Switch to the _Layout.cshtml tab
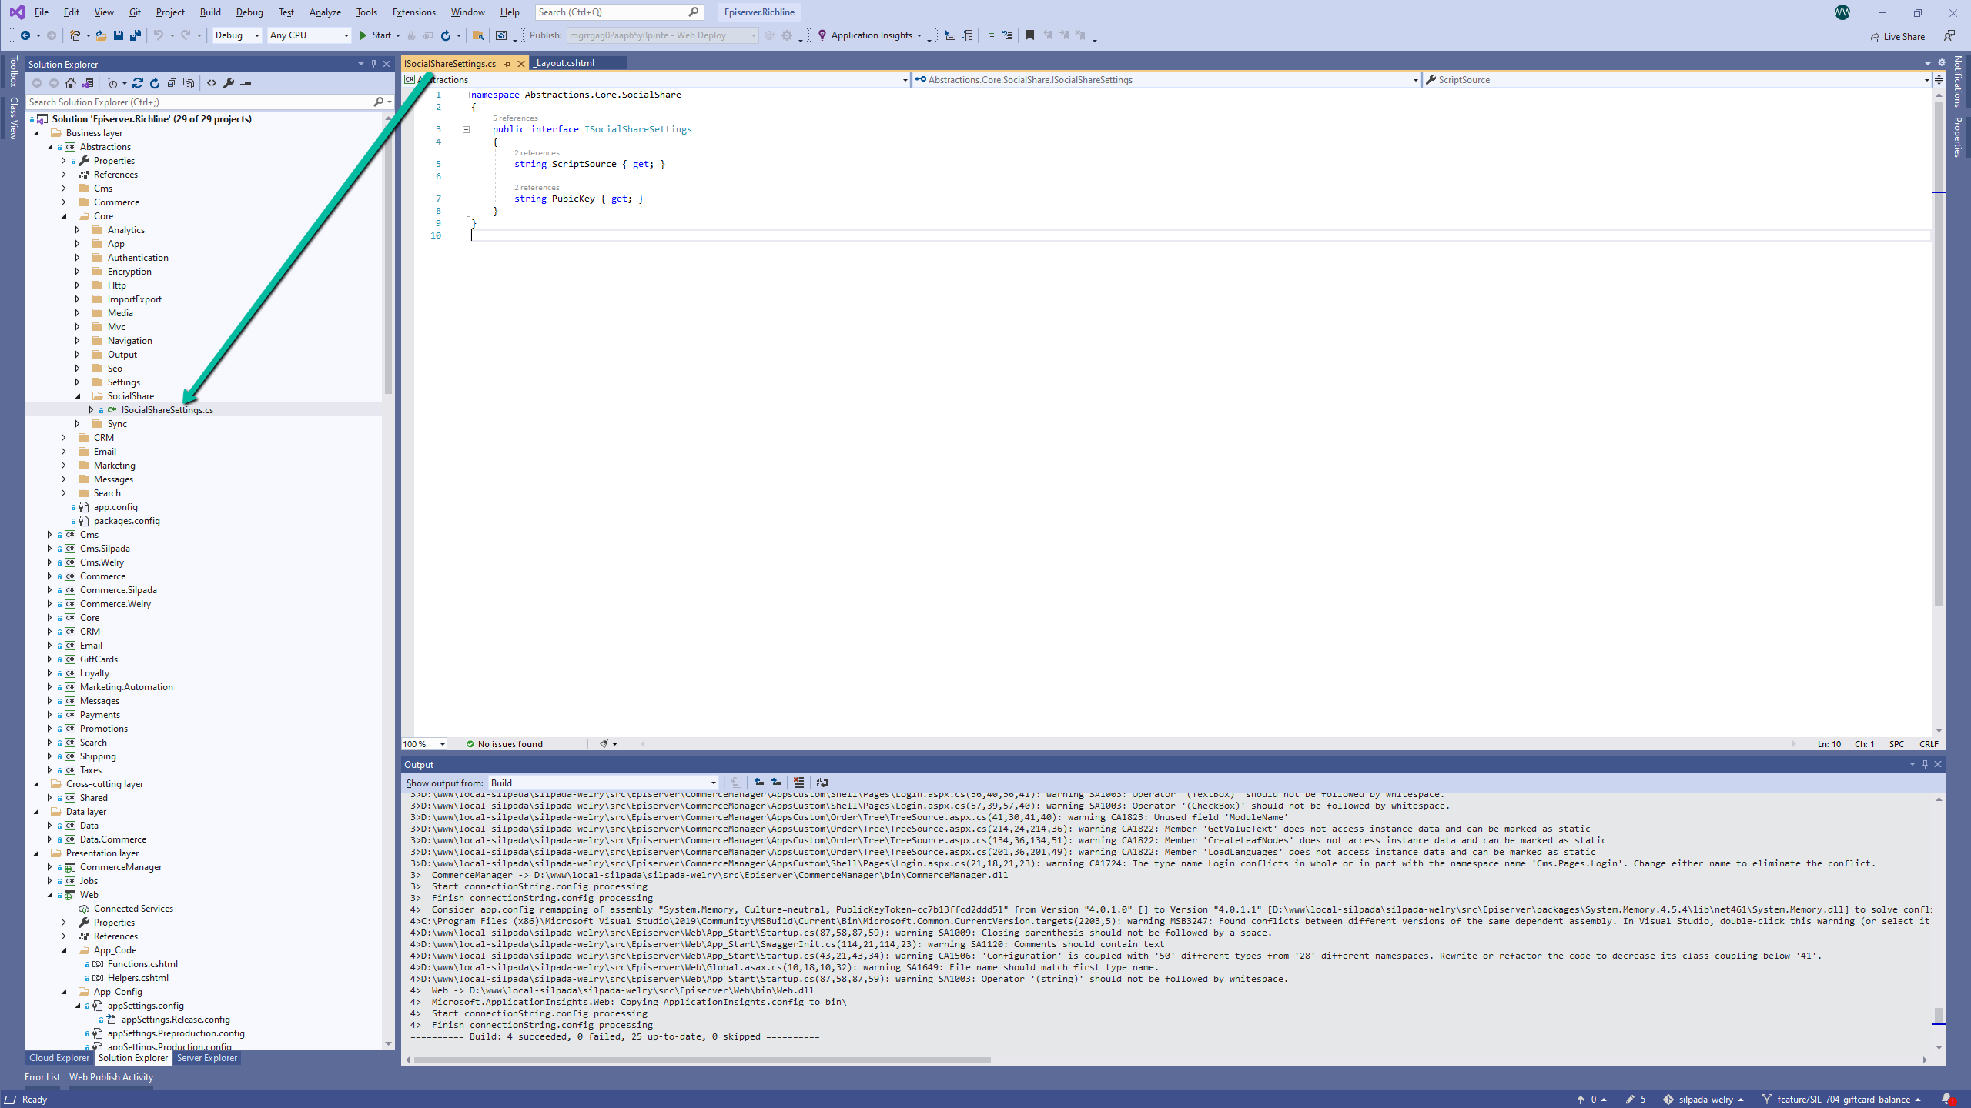The width and height of the screenshot is (1971, 1108). [x=565, y=63]
